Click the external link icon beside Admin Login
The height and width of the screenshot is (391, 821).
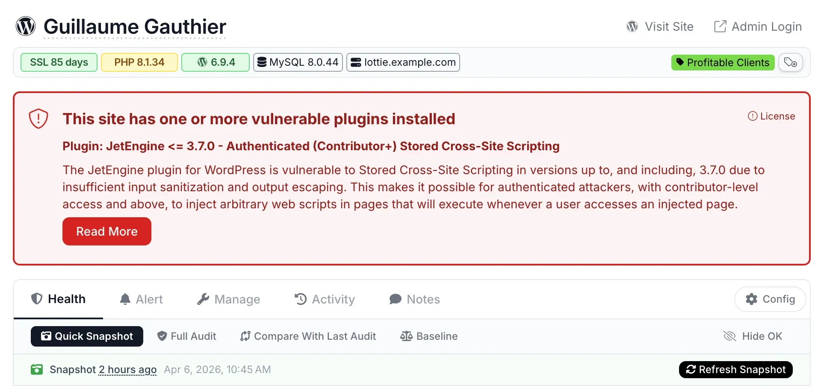[720, 26]
